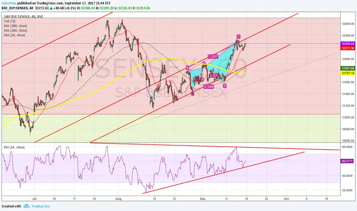Open the robertwu author profile link

click(x=9, y=3)
